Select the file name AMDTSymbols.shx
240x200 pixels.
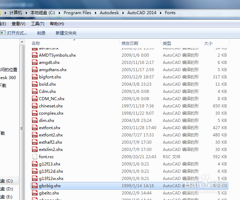coord(58,55)
